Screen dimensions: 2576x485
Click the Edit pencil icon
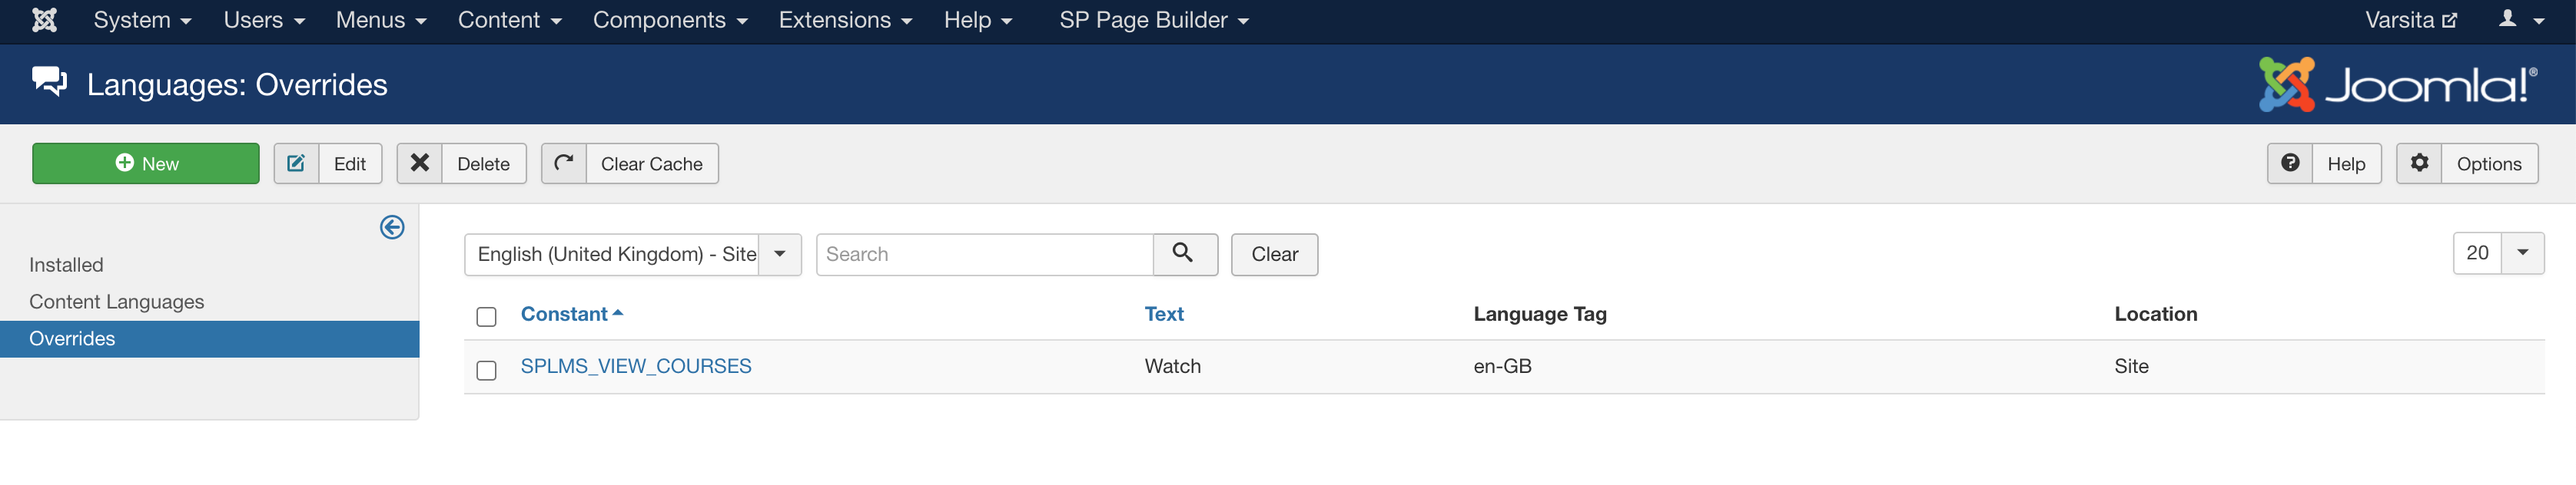[x=296, y=163]
